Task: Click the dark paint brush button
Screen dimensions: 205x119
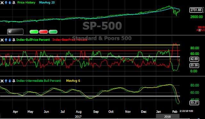Action: click(15, 32)
